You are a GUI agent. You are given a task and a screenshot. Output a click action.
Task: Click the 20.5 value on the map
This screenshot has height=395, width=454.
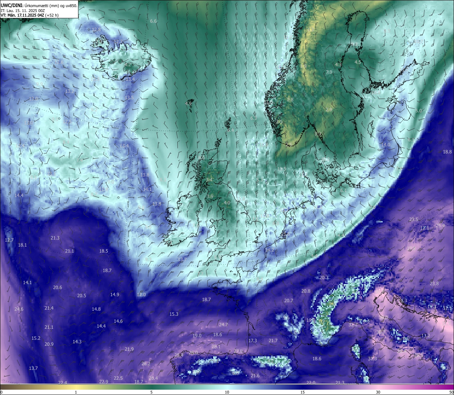pos(82,295)
